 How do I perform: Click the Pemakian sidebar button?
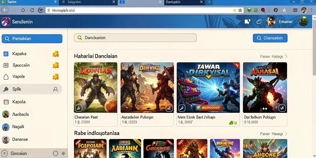pos(32,39)
